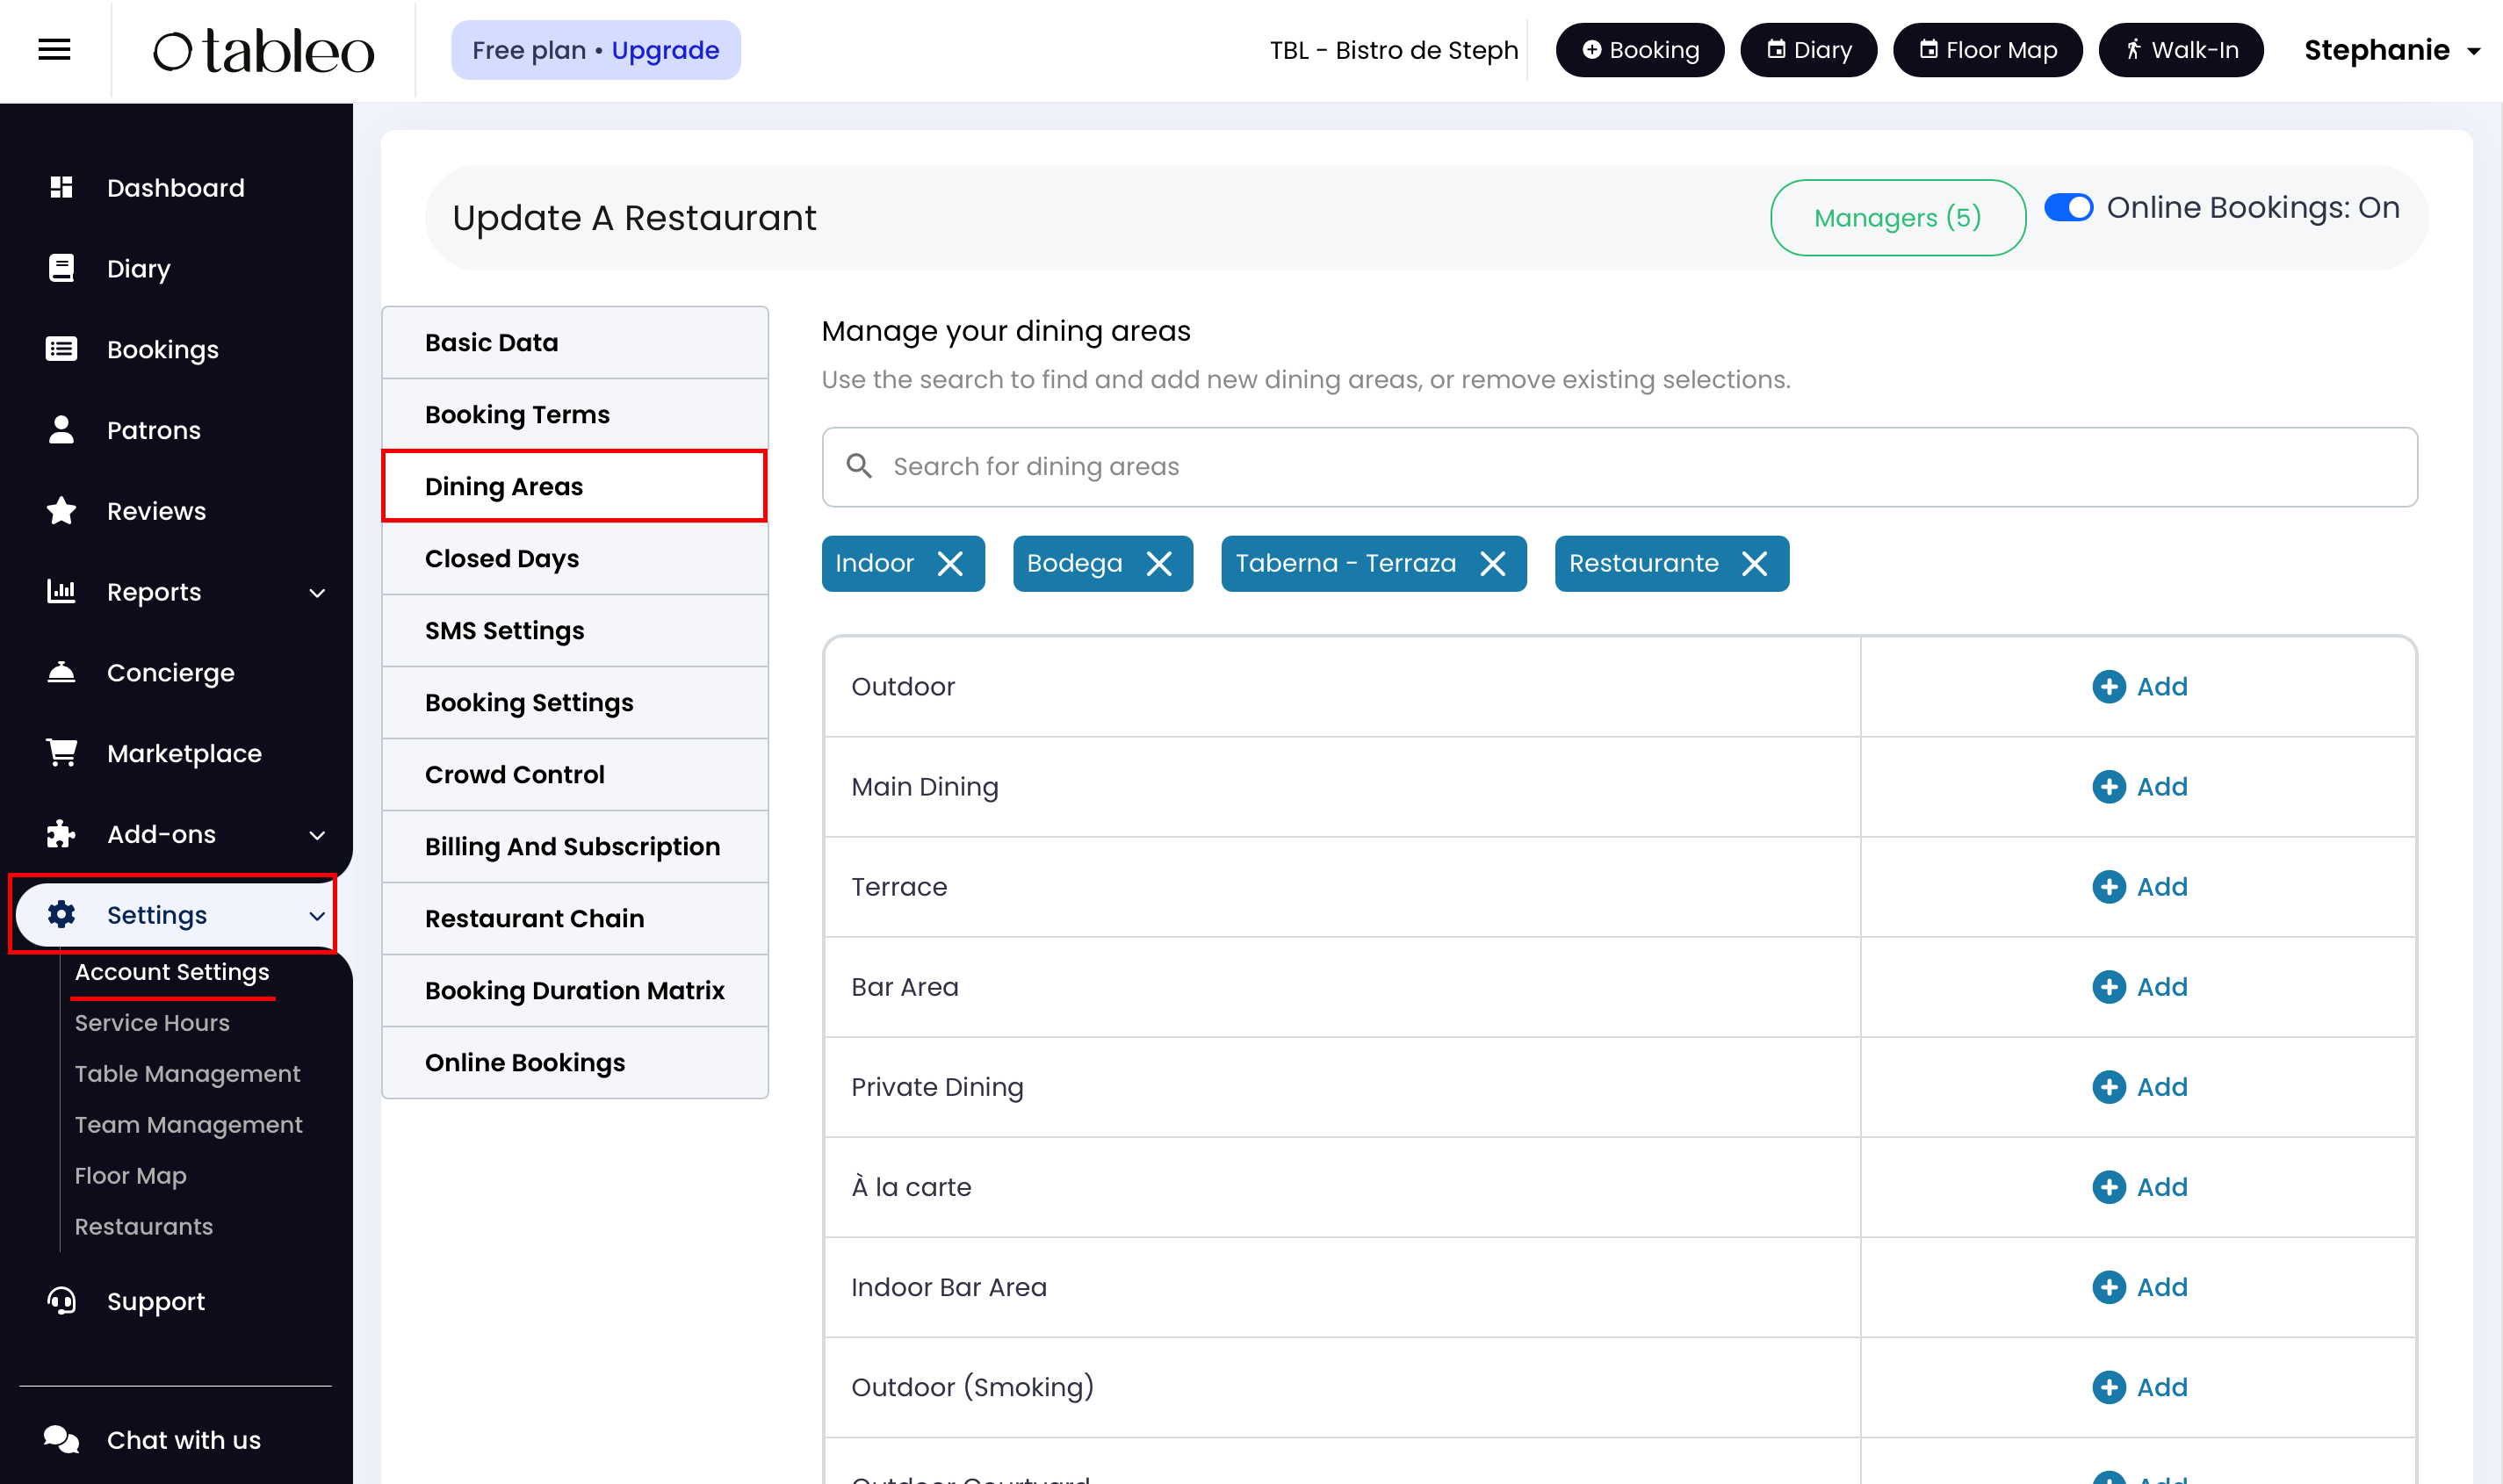Expand the Reports submenu chevron
This screenshot has width=2503, height=1484.
317,593
